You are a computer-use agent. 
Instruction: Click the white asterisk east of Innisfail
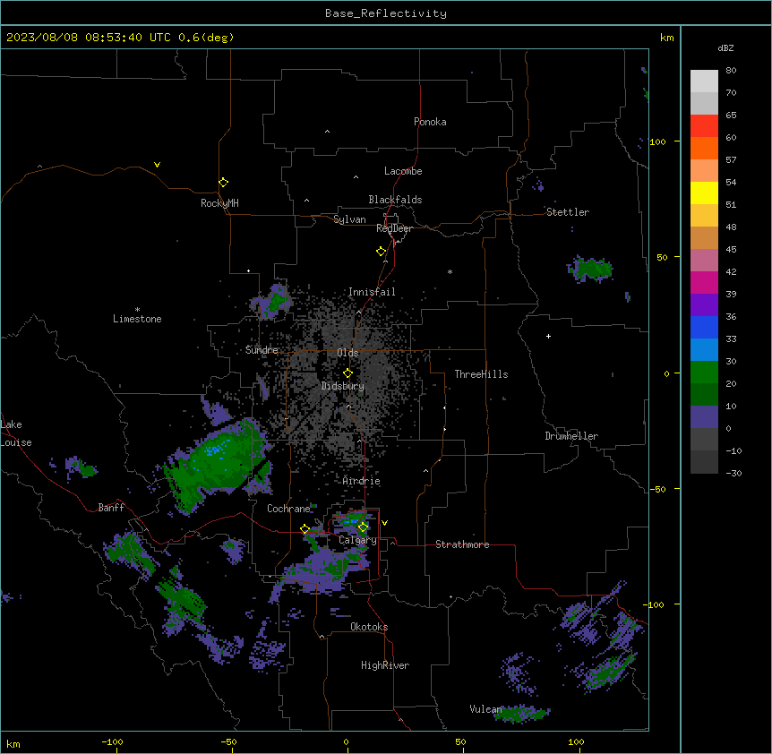450,271
